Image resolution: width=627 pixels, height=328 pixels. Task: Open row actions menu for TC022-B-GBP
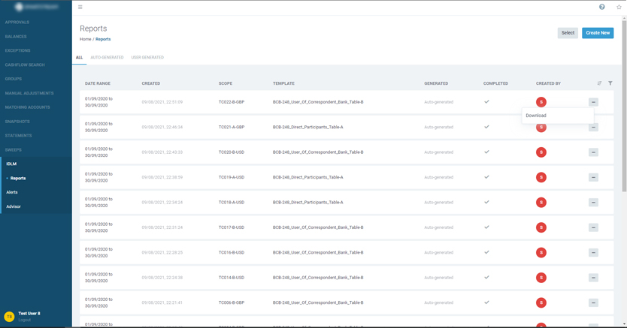(593, 102)
